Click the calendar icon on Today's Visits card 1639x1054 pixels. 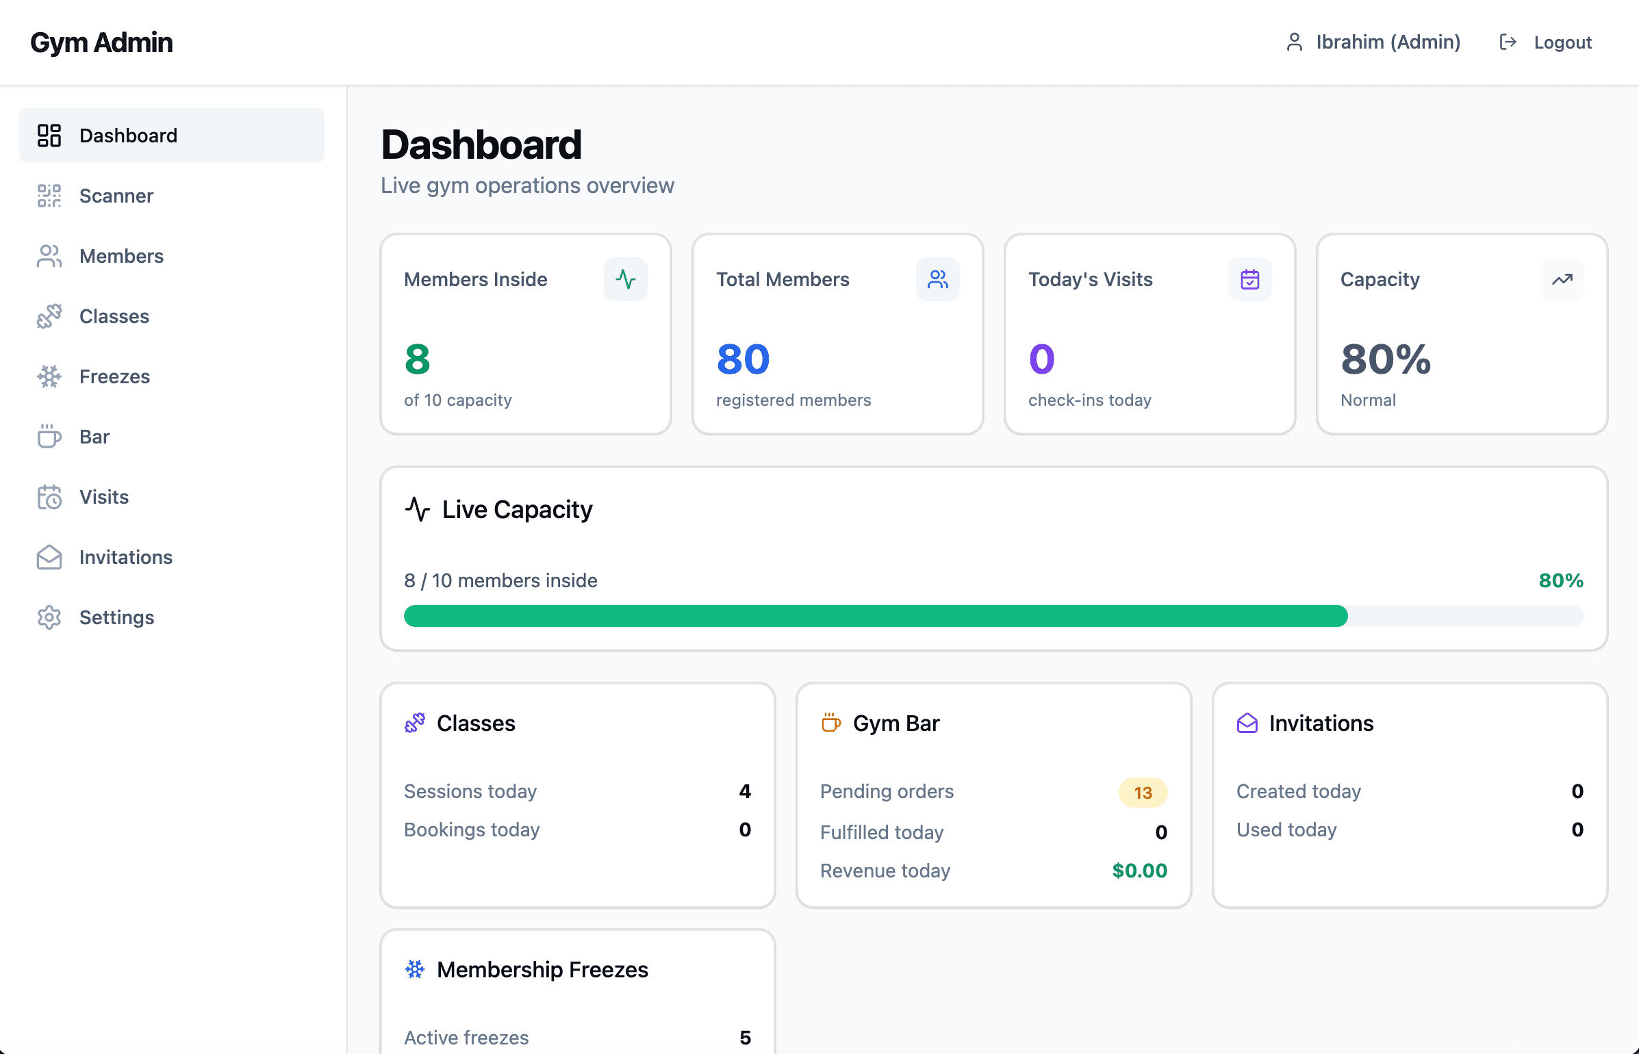(1249, 279)
